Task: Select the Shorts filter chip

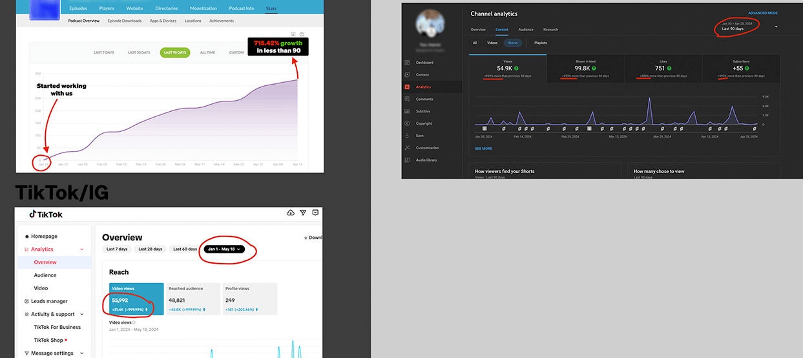Action: point(512,43)
